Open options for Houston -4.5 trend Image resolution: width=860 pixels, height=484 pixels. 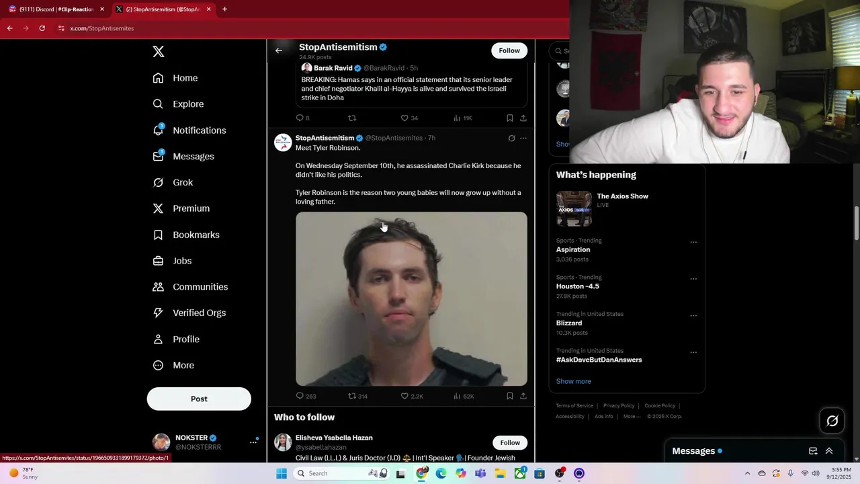pos(693,279)
